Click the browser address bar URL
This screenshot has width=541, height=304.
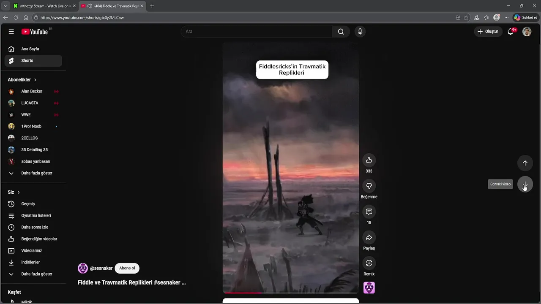point(82,18)
